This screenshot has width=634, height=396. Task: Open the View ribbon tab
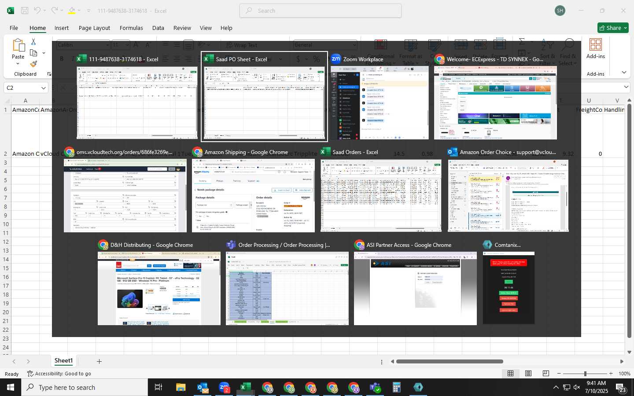pyautogui.click(x=206, y=28)
